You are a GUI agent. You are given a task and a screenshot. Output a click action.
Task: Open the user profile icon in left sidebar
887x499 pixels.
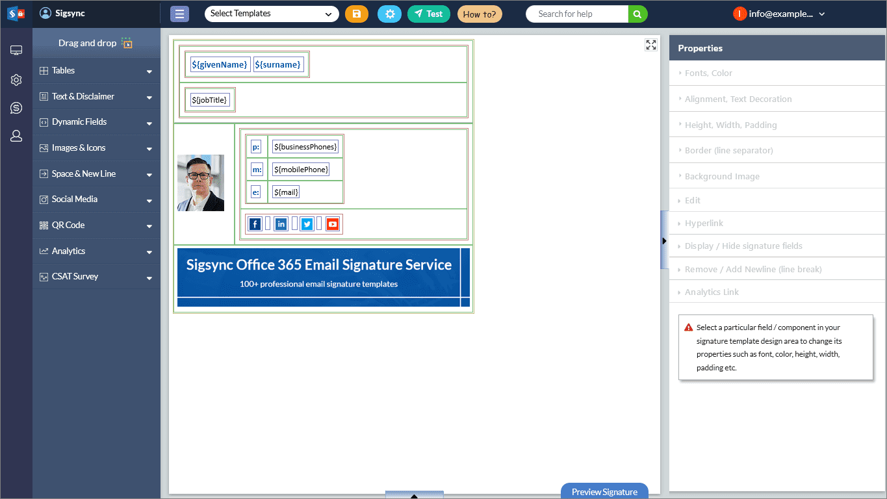click(16, 136)
